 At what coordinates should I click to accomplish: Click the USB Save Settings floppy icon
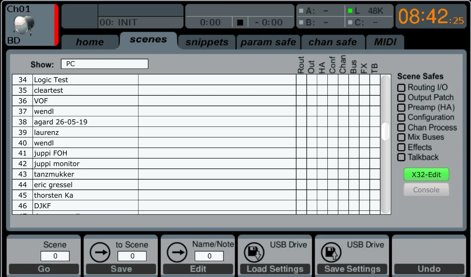(x=331, y=253)
